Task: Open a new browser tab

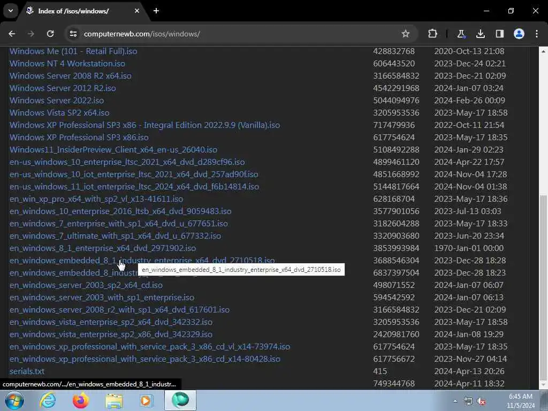Action: click(x=156, y=11)
